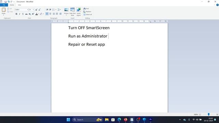
Task: Click Replace in Editing group
Action: point(87,12)
